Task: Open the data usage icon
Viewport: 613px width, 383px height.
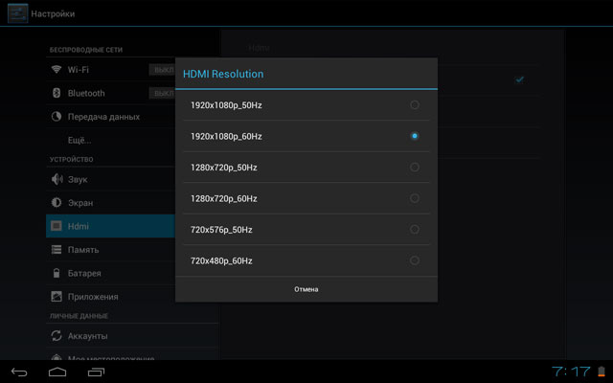Action: pyautogui.click(x=57, y=117)
